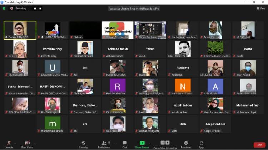This screenshot has height=150, width=268.
Task: Start Video from the toolbar
Action: pos(27,145)
